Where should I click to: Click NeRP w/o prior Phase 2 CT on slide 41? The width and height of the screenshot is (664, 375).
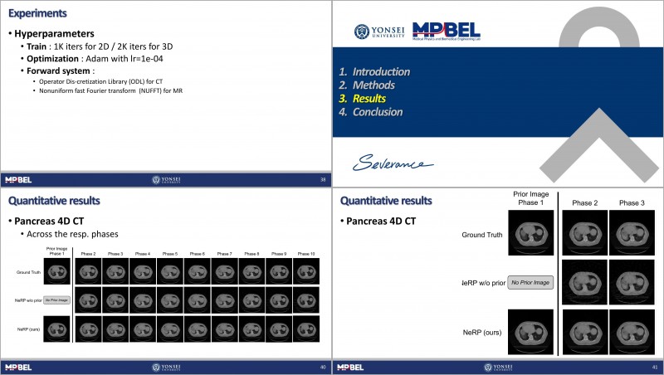(x=585, y=282)
